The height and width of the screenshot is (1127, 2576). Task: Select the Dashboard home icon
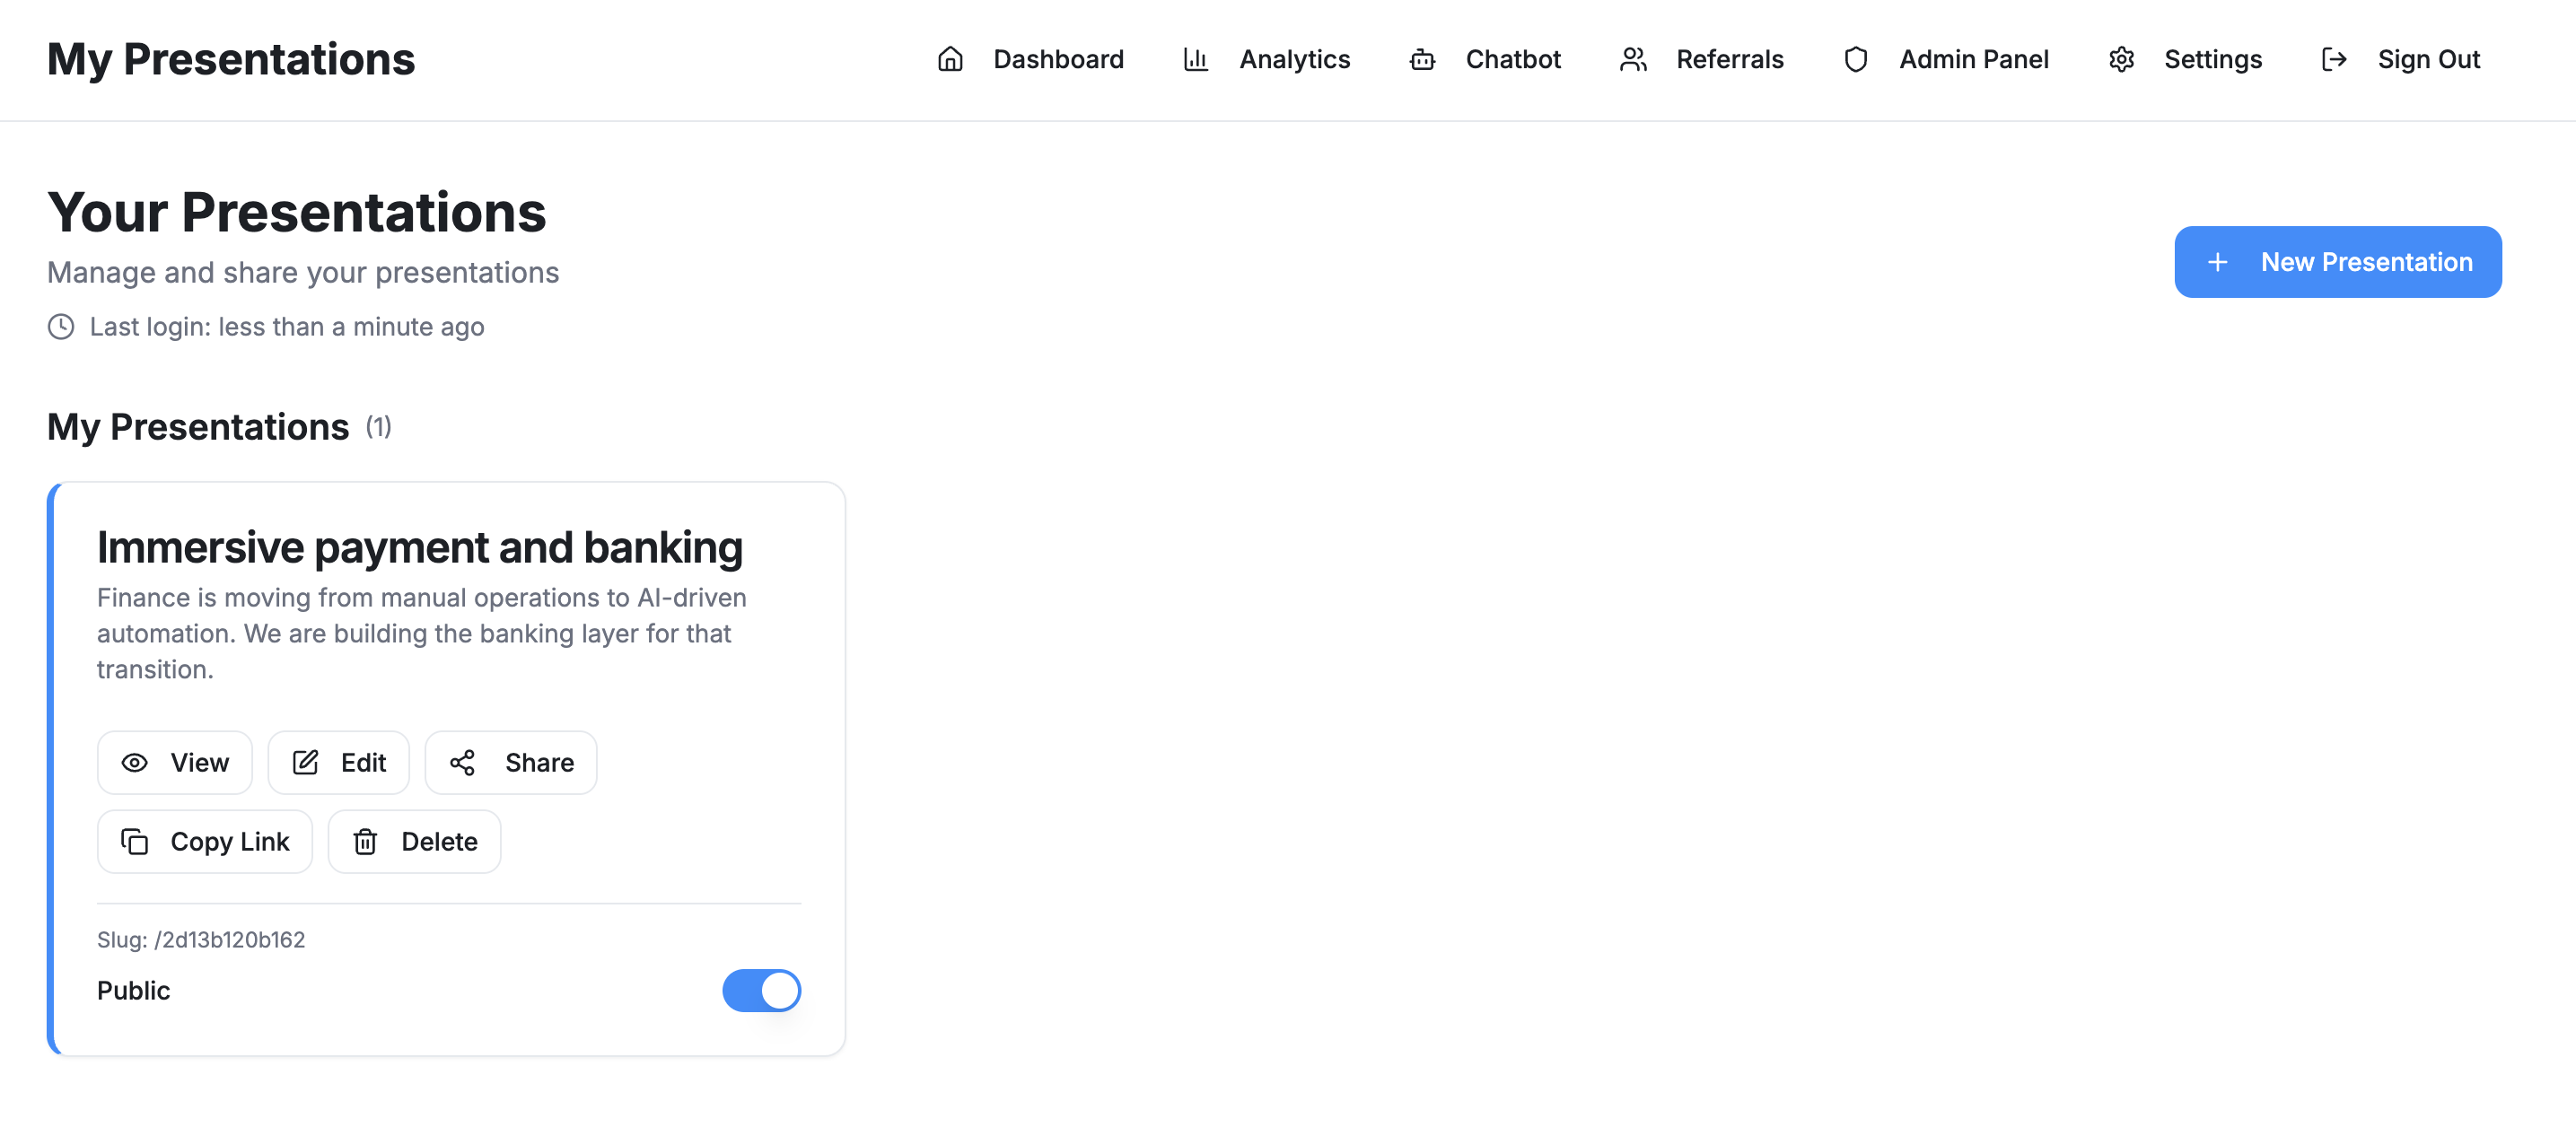(951, 60)
